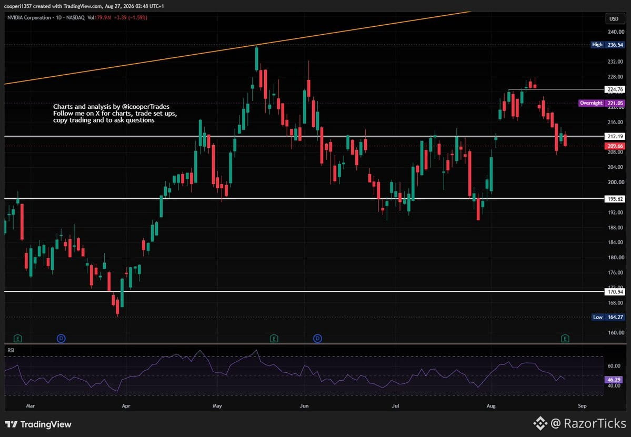Click the 200.00 price axis value
This screenshot has height=437, width=631.
(x=616, y=182)
